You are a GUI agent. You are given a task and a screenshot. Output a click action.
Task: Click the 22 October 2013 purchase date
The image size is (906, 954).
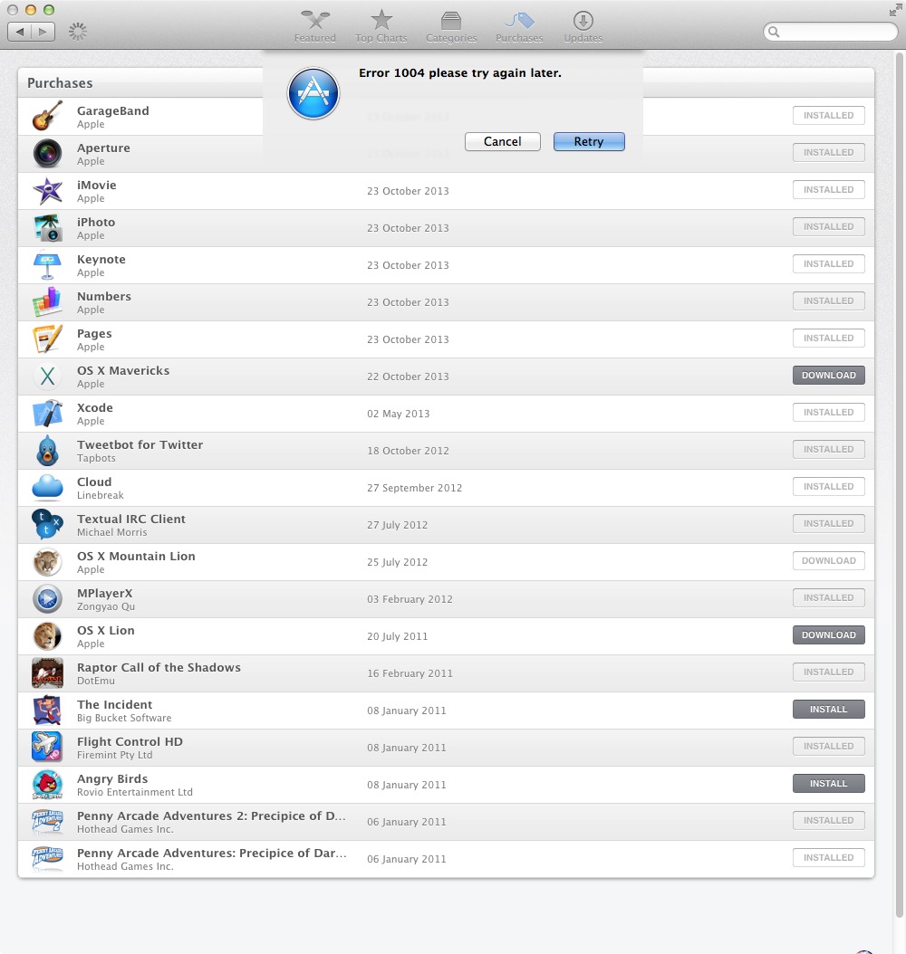point(408,377)
